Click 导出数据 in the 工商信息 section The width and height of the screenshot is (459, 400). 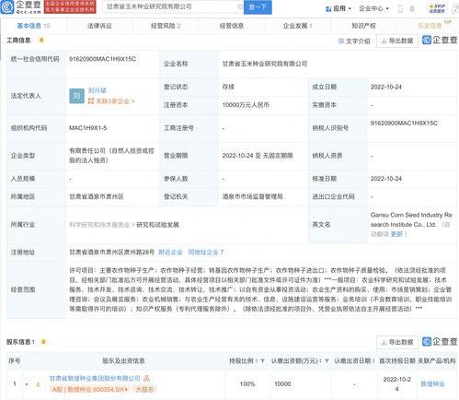(x=397, y=41)
